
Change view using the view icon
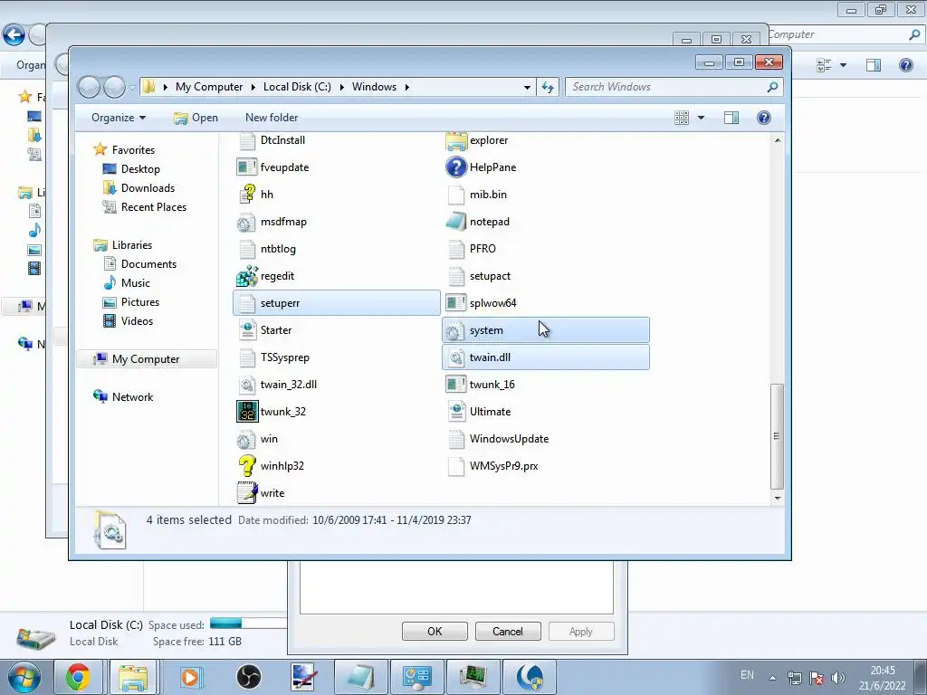[x=682, y=118]
